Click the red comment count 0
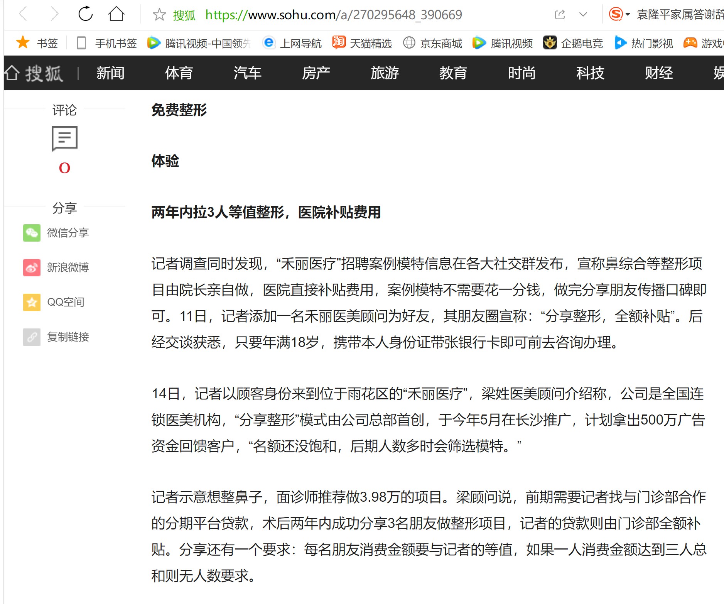This screenshot has width=724, height=604. [64, 168]
